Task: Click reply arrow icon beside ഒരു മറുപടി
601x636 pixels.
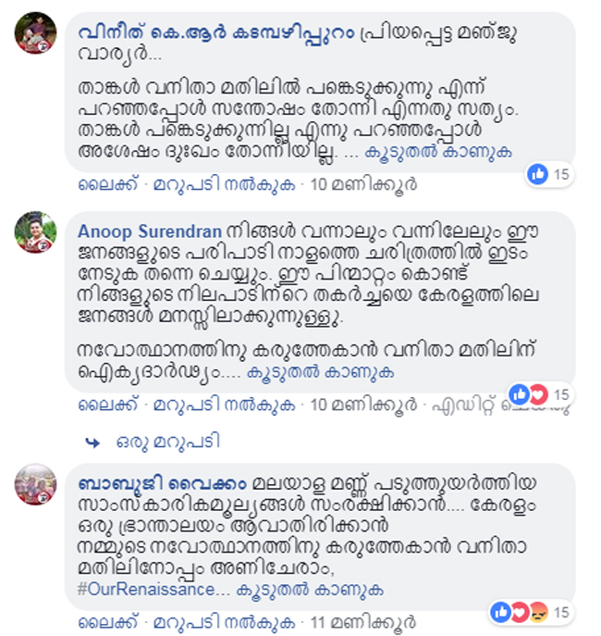Action: coord(93,443)
